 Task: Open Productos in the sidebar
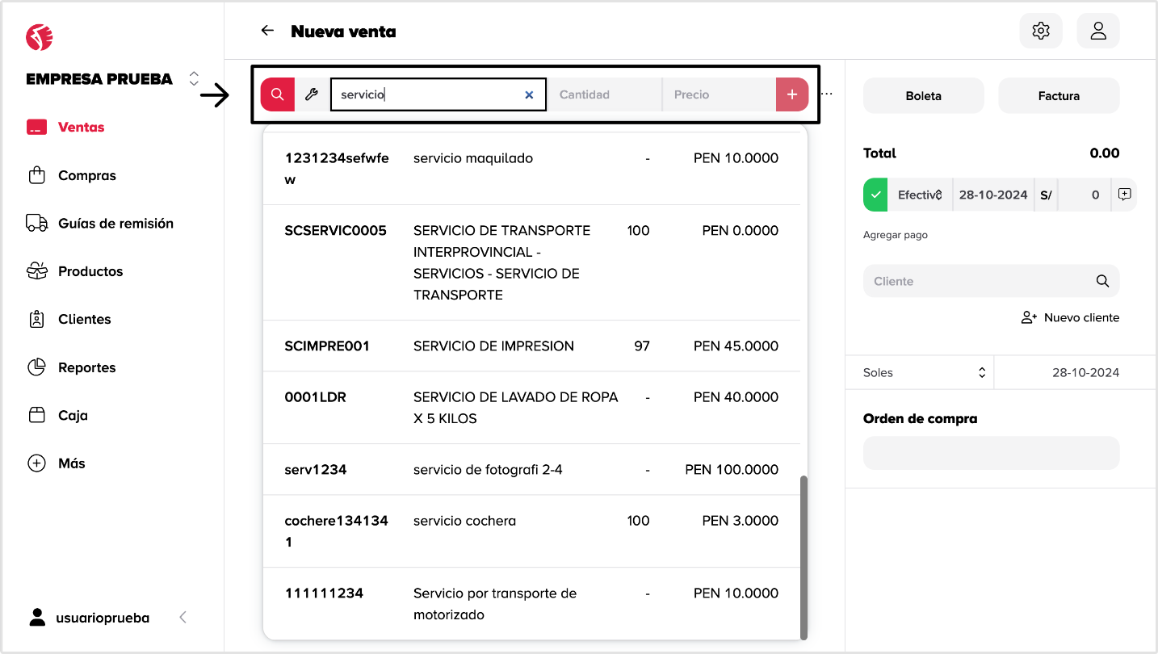90,271
